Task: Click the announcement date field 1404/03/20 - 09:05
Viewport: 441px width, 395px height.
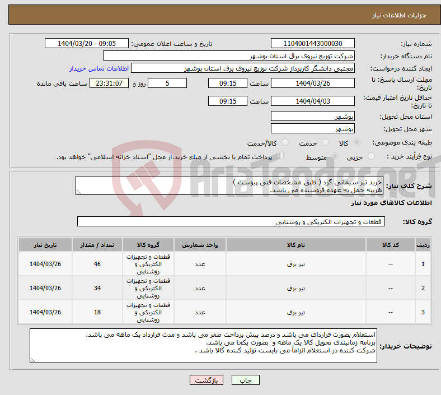Action: click(x=87, y=43)
